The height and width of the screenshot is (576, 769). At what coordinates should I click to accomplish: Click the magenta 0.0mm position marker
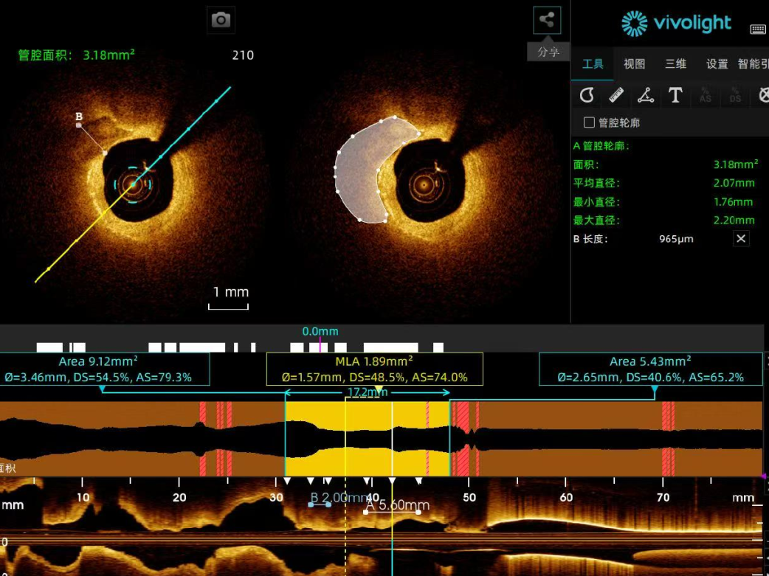320,344
